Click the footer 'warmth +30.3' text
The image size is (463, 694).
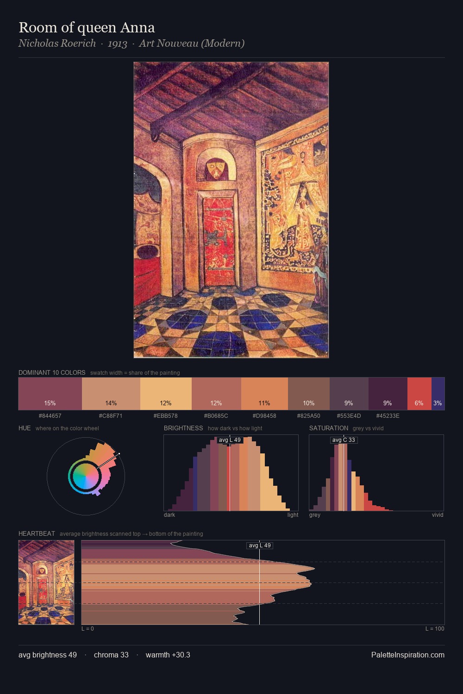168,655
